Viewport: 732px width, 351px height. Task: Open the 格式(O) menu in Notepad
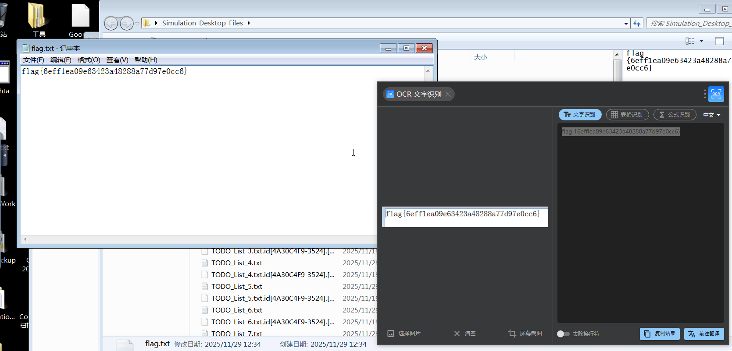point(89,60)
